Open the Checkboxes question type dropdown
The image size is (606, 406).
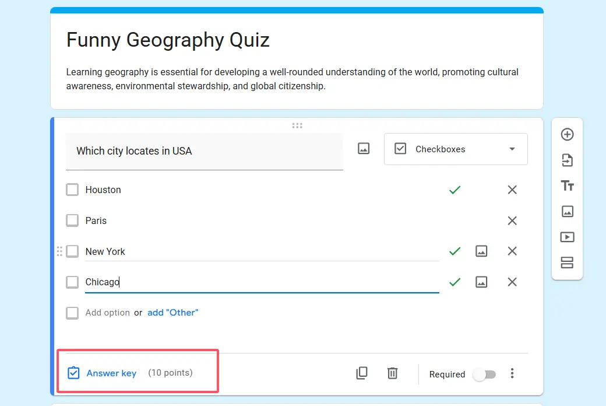coord(456,149)
